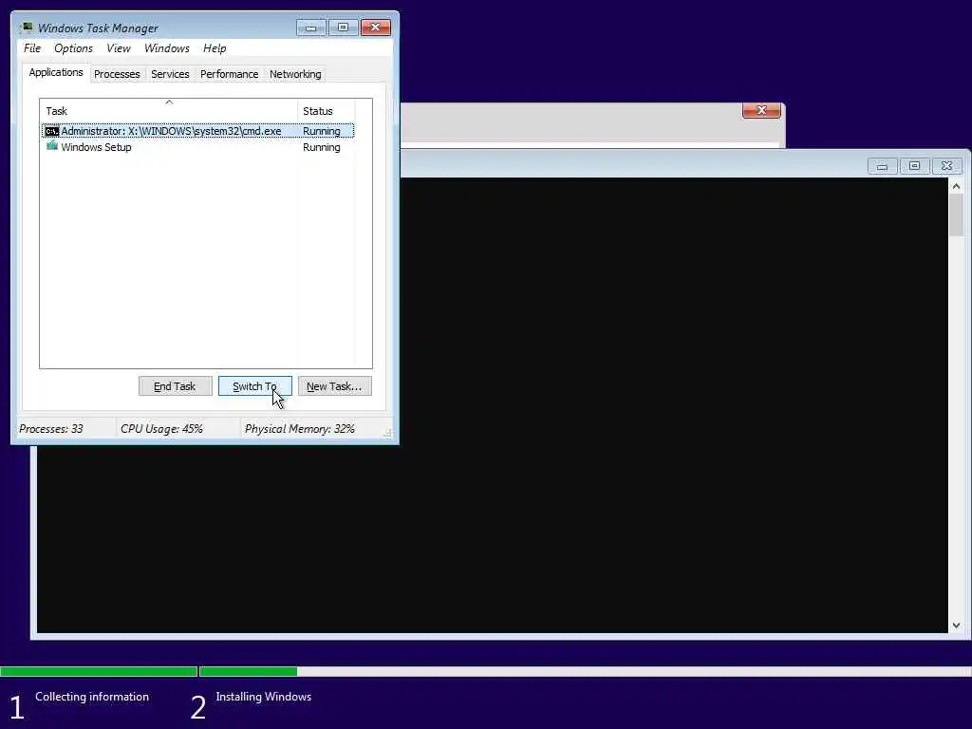Click the installation progress bar
Image resolution: width=972 pixels, height=729 pixels.
[x=486, y=671]
